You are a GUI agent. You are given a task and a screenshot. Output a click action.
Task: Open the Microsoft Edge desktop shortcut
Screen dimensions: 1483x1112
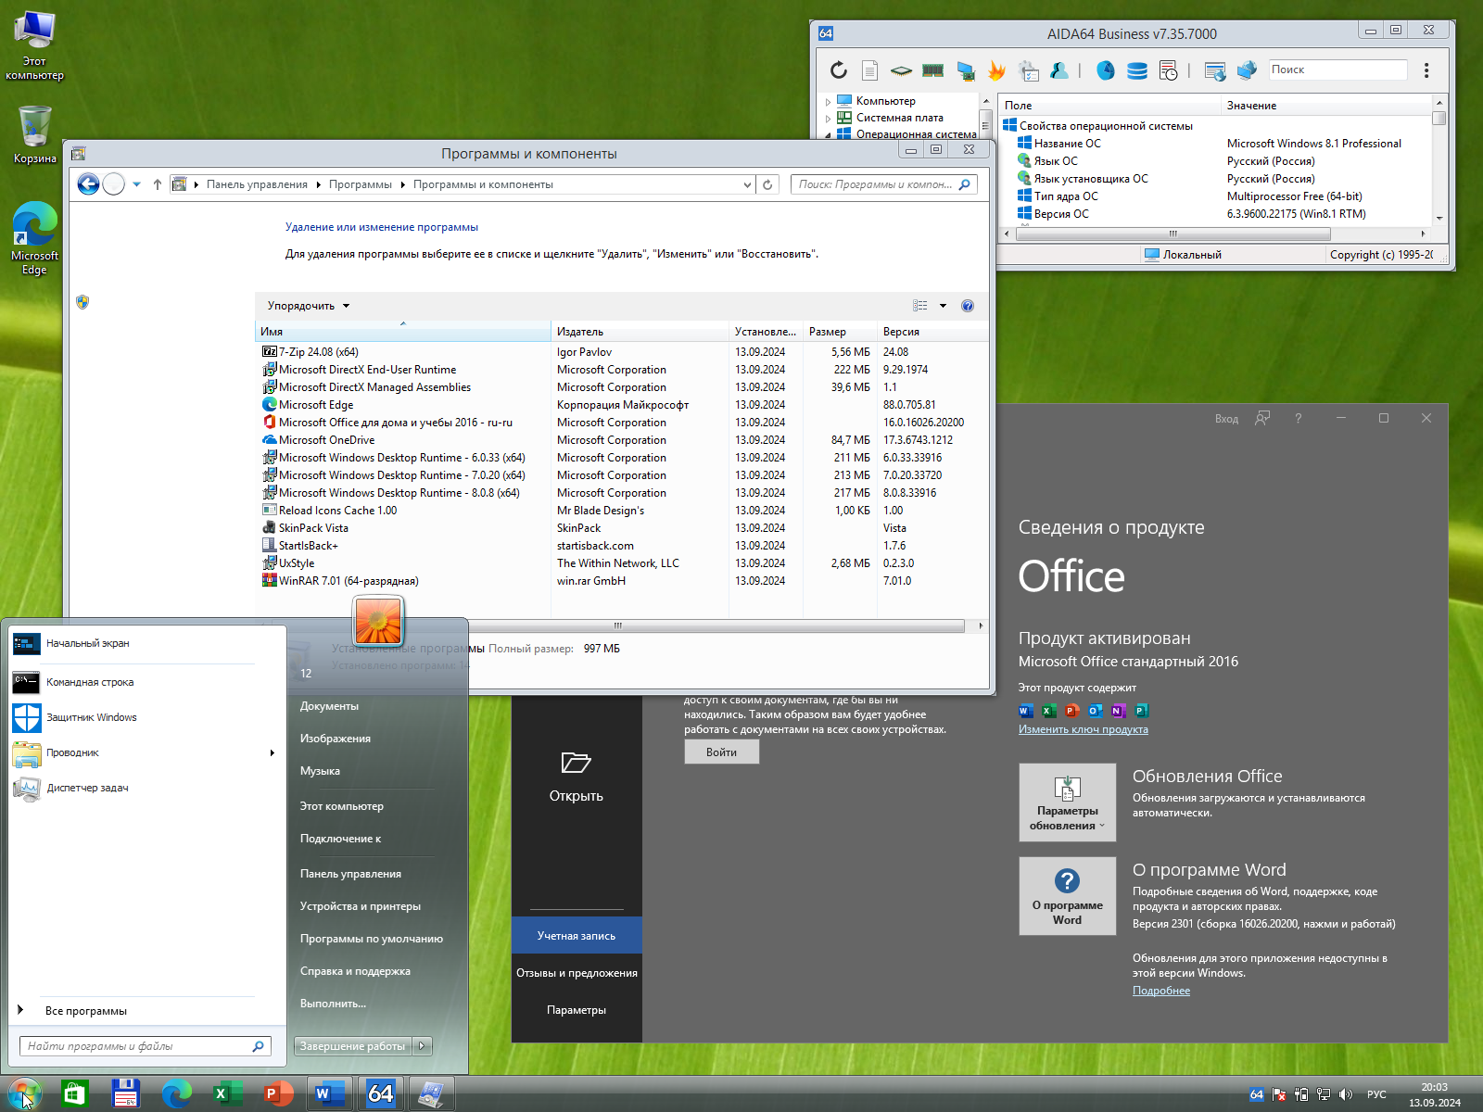click(x=34, y=238)
